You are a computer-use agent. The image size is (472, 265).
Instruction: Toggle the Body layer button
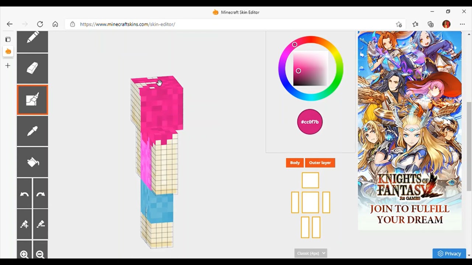(x=295, y=163)
